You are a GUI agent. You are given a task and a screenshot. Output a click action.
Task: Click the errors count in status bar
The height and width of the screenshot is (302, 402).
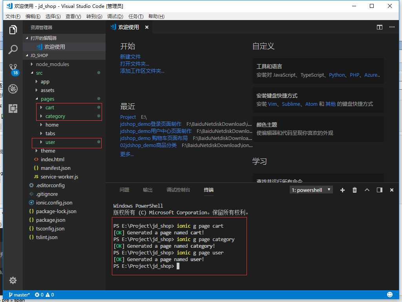39,295
